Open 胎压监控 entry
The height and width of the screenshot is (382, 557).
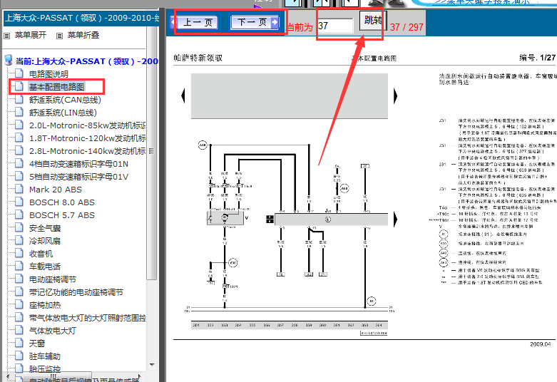(45, 369)
